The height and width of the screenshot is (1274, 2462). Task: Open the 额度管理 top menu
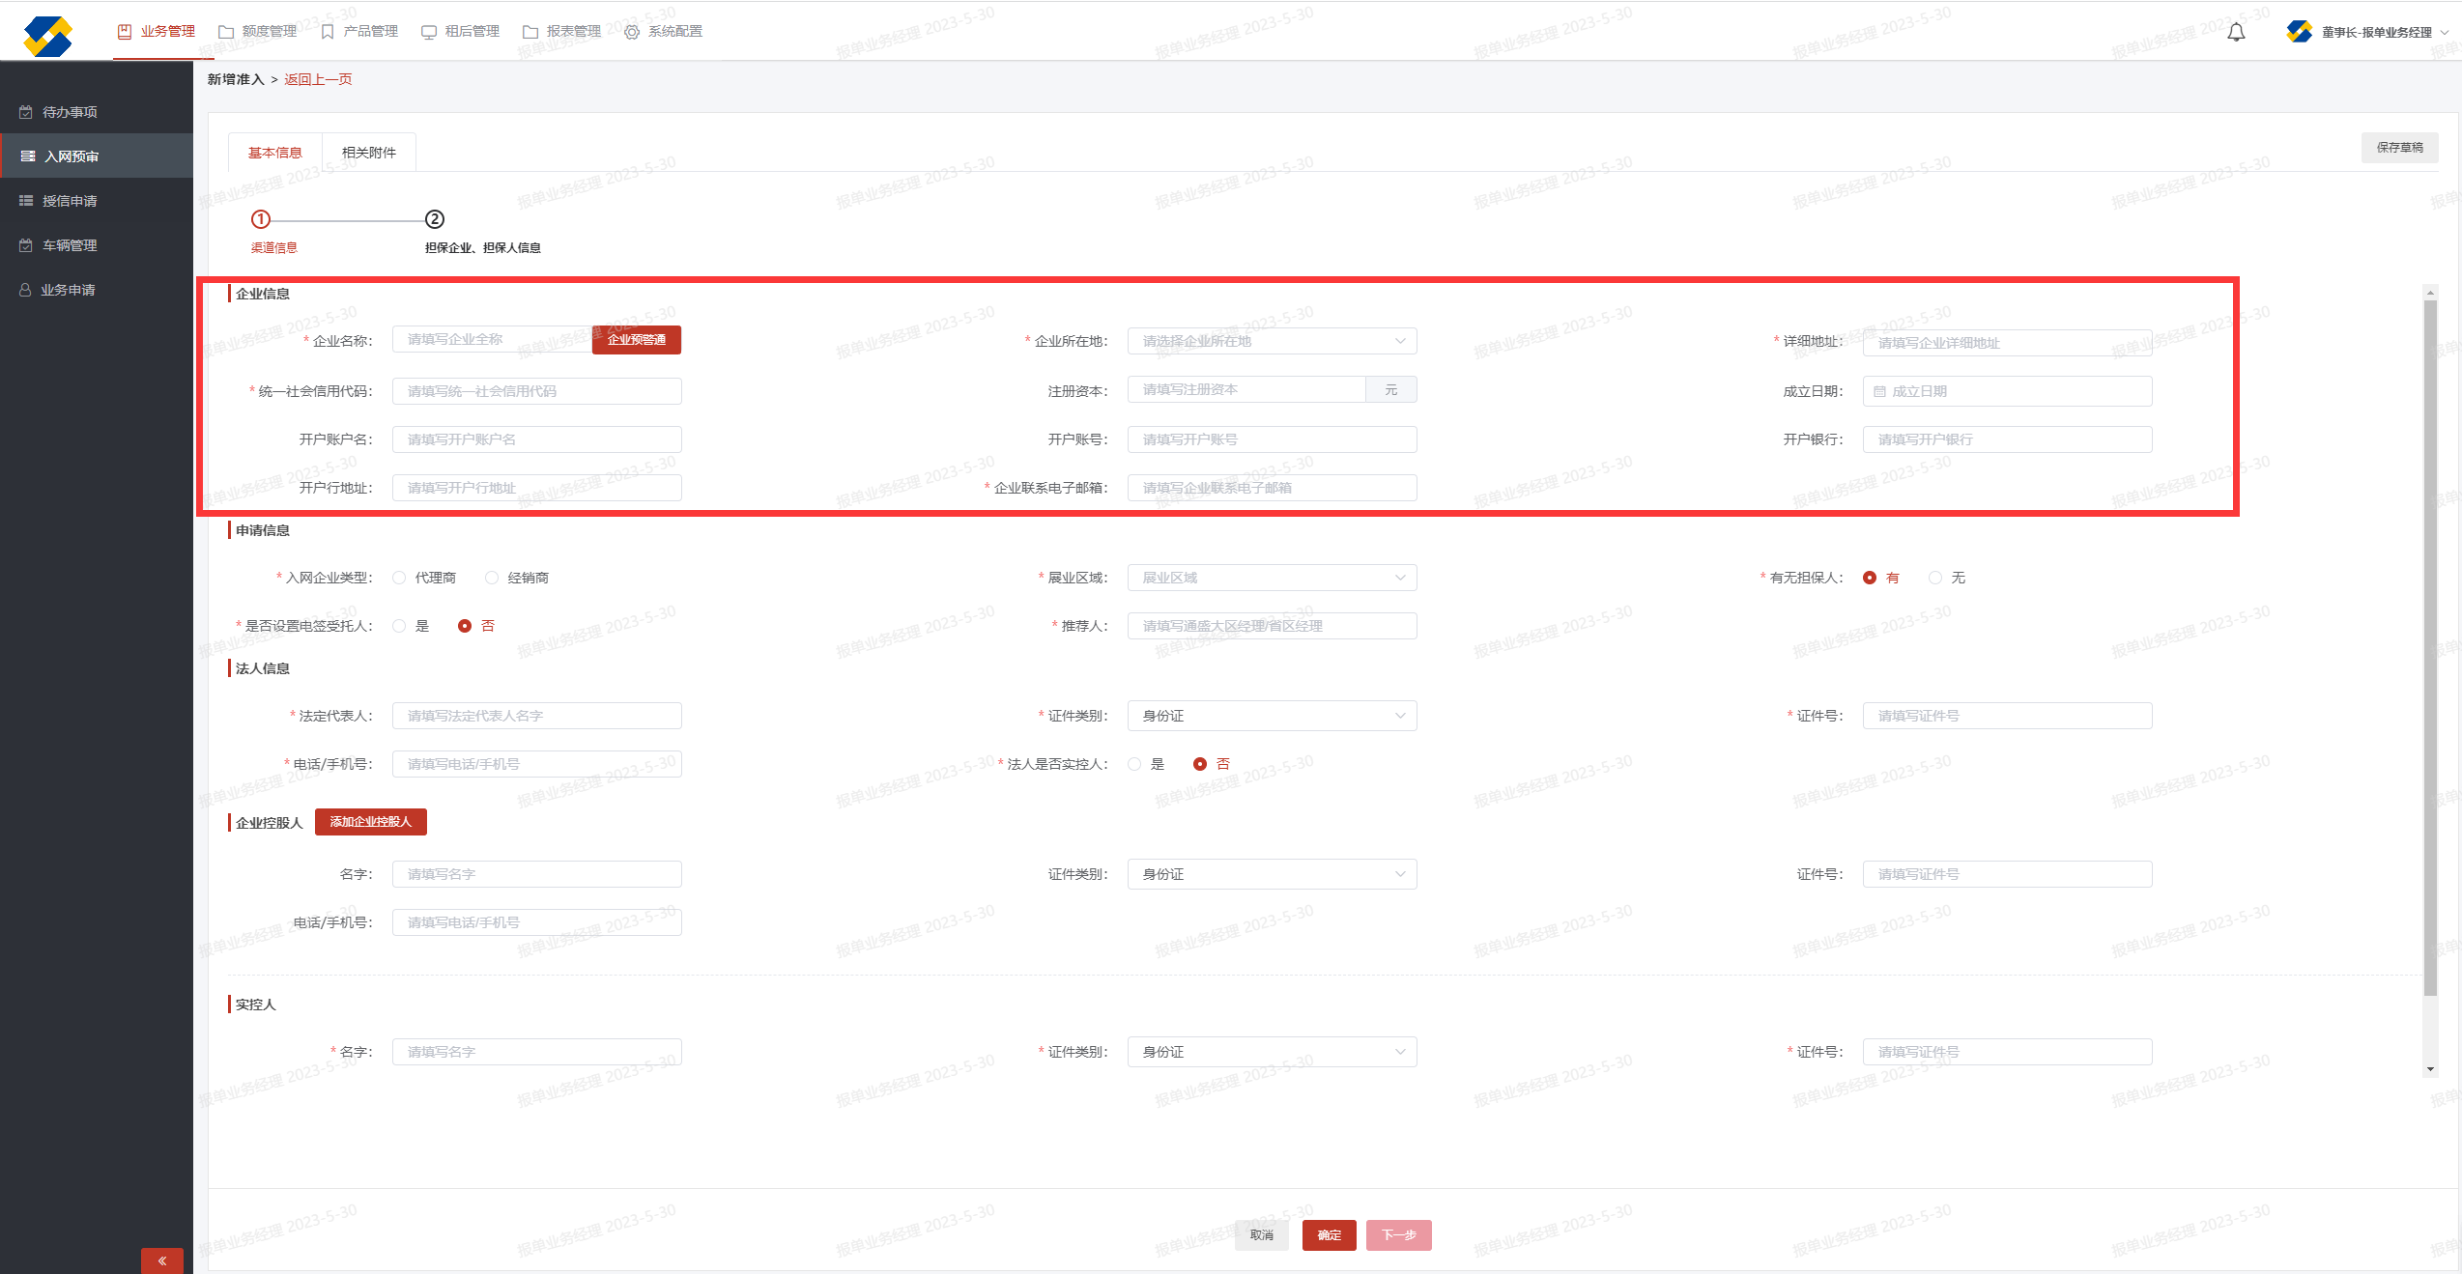(x=258, y=32)
